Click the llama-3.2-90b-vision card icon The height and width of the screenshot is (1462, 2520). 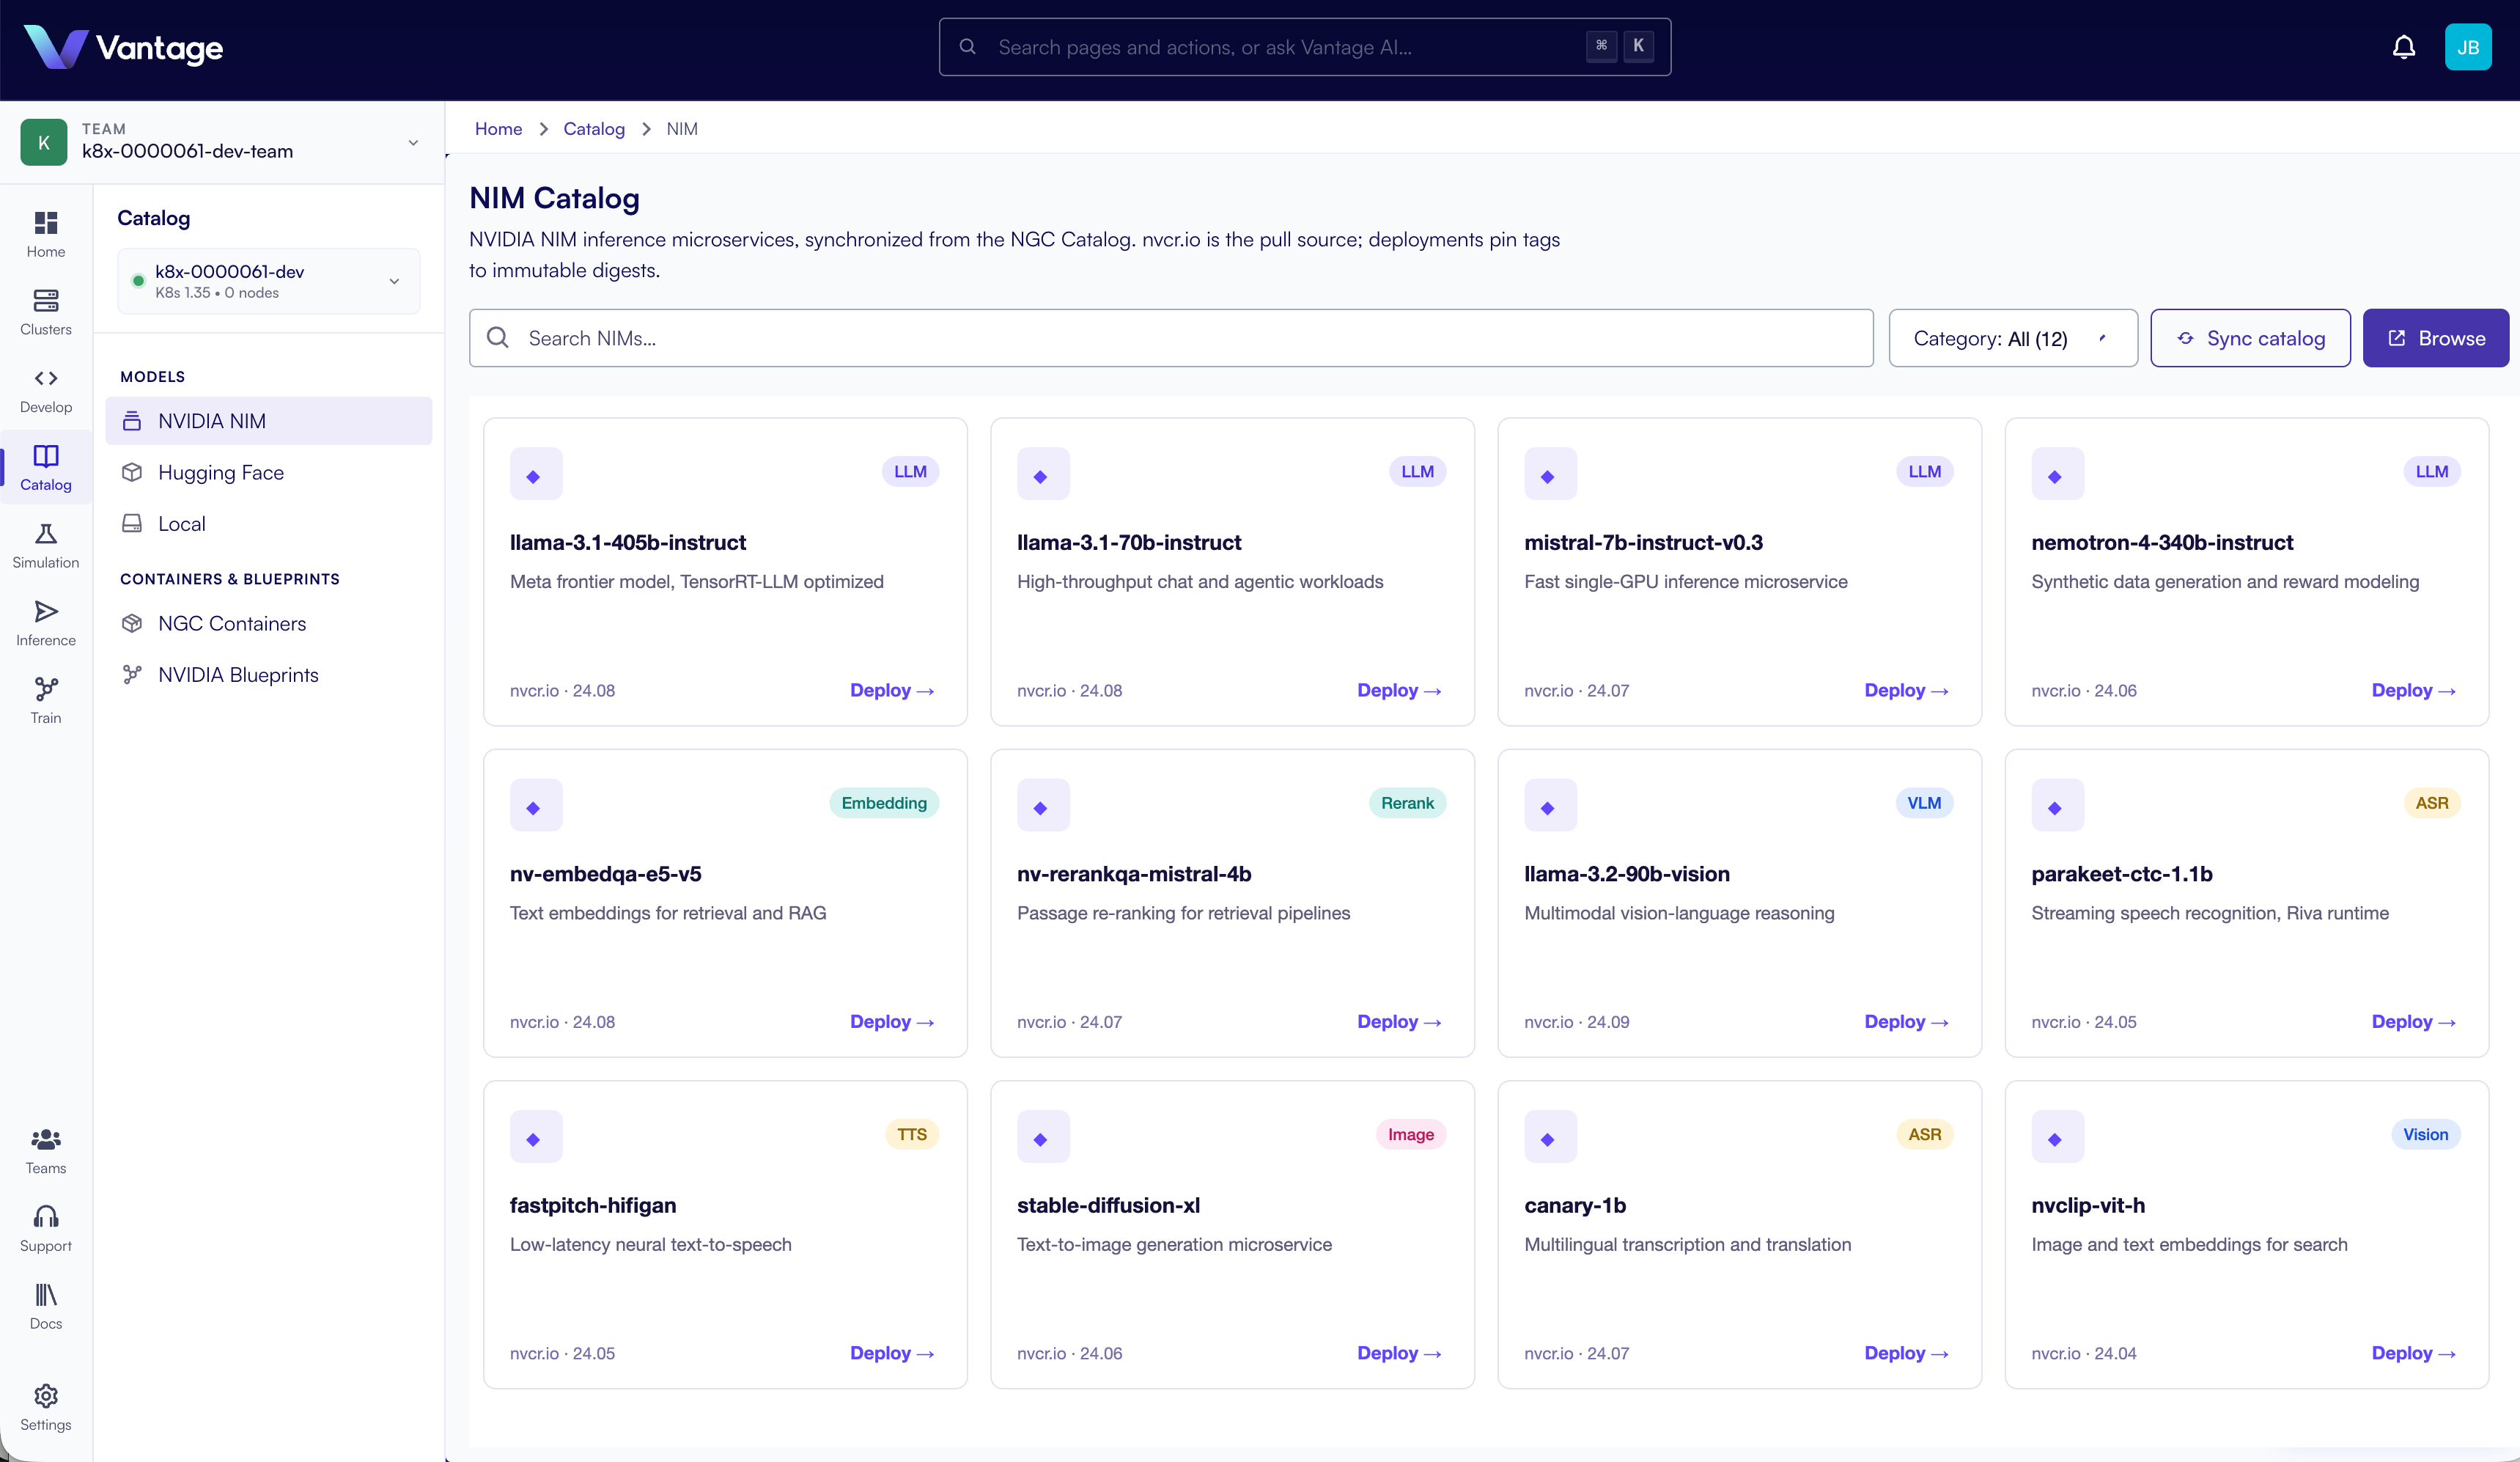pyautogui.click(x=1550, y=805)
